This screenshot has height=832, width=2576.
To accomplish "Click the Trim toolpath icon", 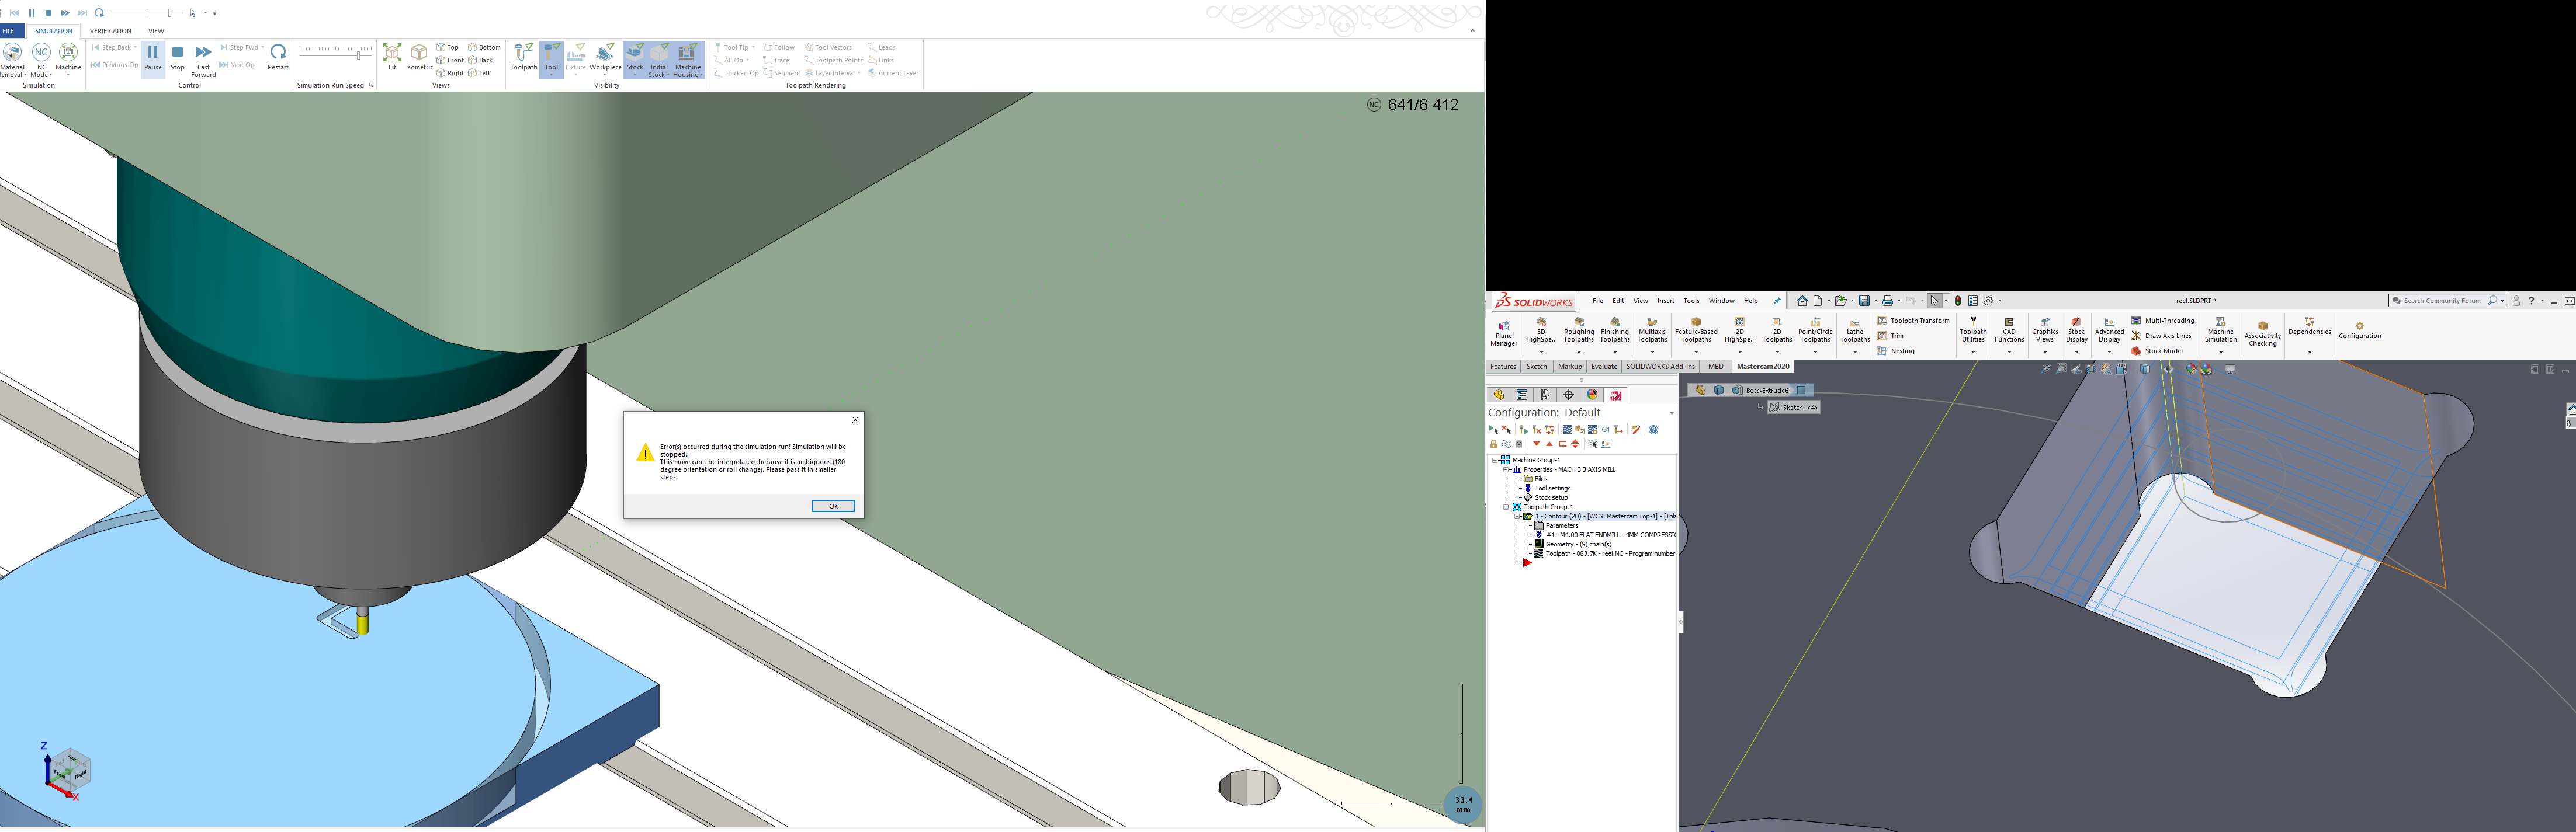I will click(1882, 336).
